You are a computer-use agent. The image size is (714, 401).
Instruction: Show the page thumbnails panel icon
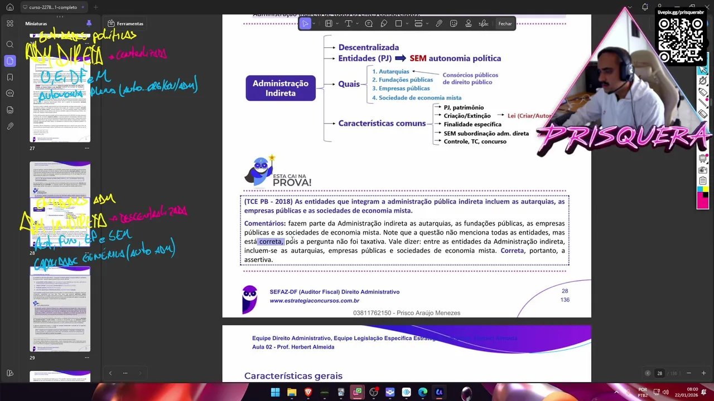(10, 61)
